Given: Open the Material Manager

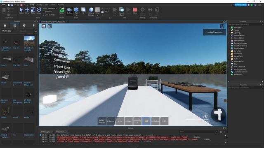Looking at the screenshot, I should [x=91, y=12].
